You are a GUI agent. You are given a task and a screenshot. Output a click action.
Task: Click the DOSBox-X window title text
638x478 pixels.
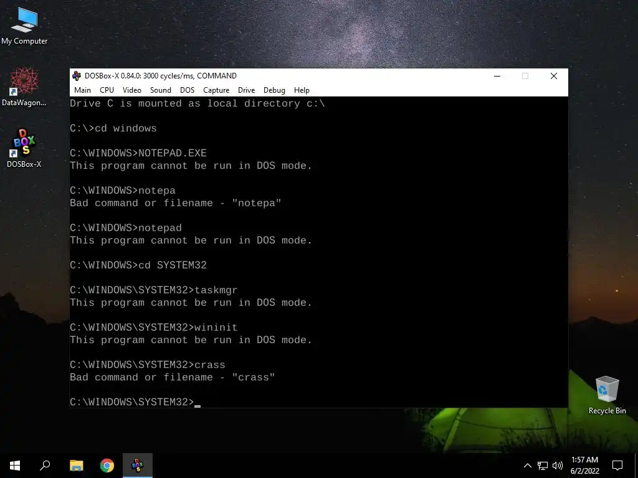161,76
